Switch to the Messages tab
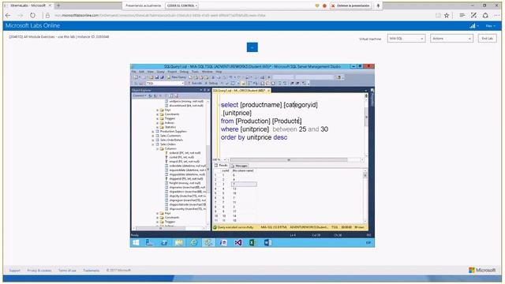 (x=239, y=166)
